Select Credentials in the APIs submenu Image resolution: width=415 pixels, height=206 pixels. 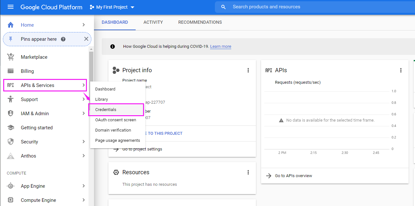[116, 110]
